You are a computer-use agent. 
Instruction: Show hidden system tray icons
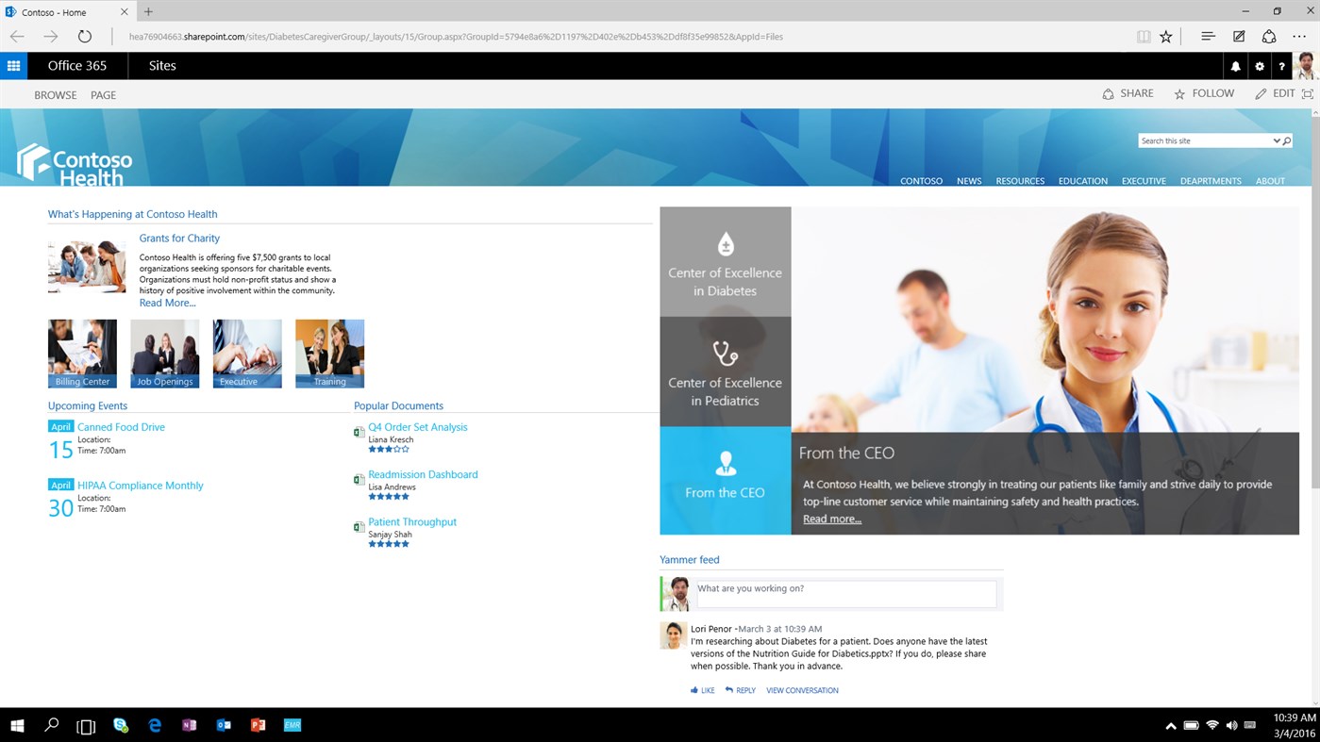pos(1171,726)
